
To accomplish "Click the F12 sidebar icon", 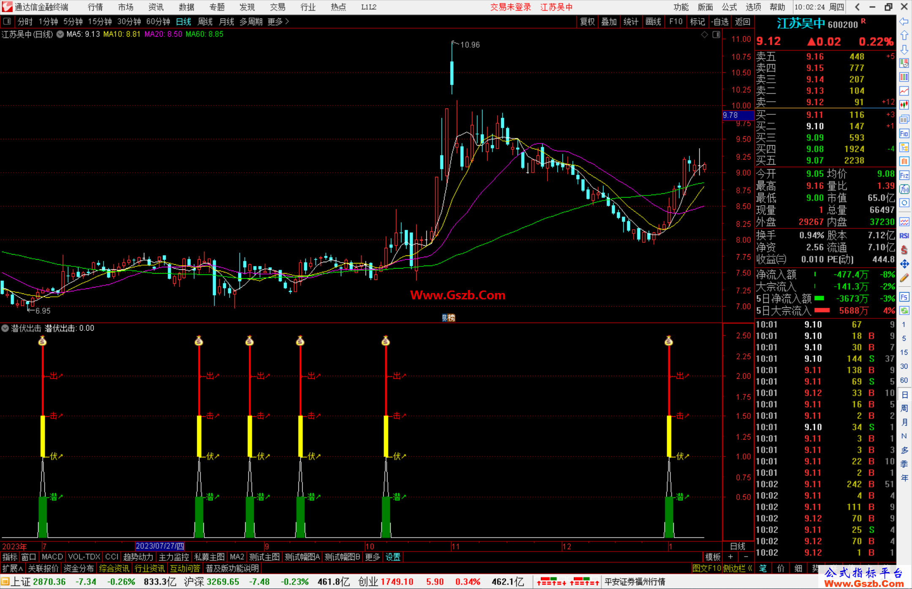I will click(904, 175).
